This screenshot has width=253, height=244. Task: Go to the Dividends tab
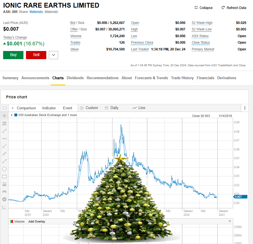click(75, 78)
